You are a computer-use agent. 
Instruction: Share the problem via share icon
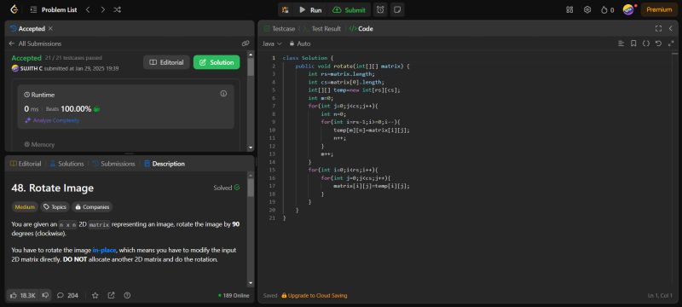pos(112,295)
